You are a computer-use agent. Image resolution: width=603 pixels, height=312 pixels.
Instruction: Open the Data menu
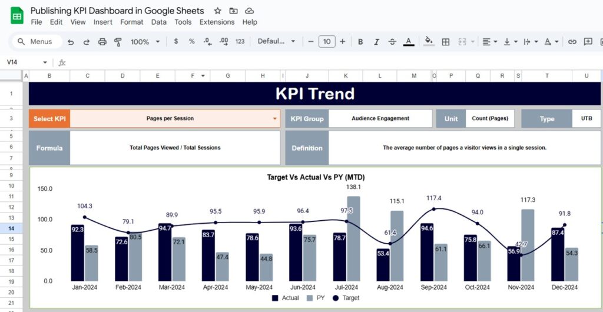(x=159, y=22)
